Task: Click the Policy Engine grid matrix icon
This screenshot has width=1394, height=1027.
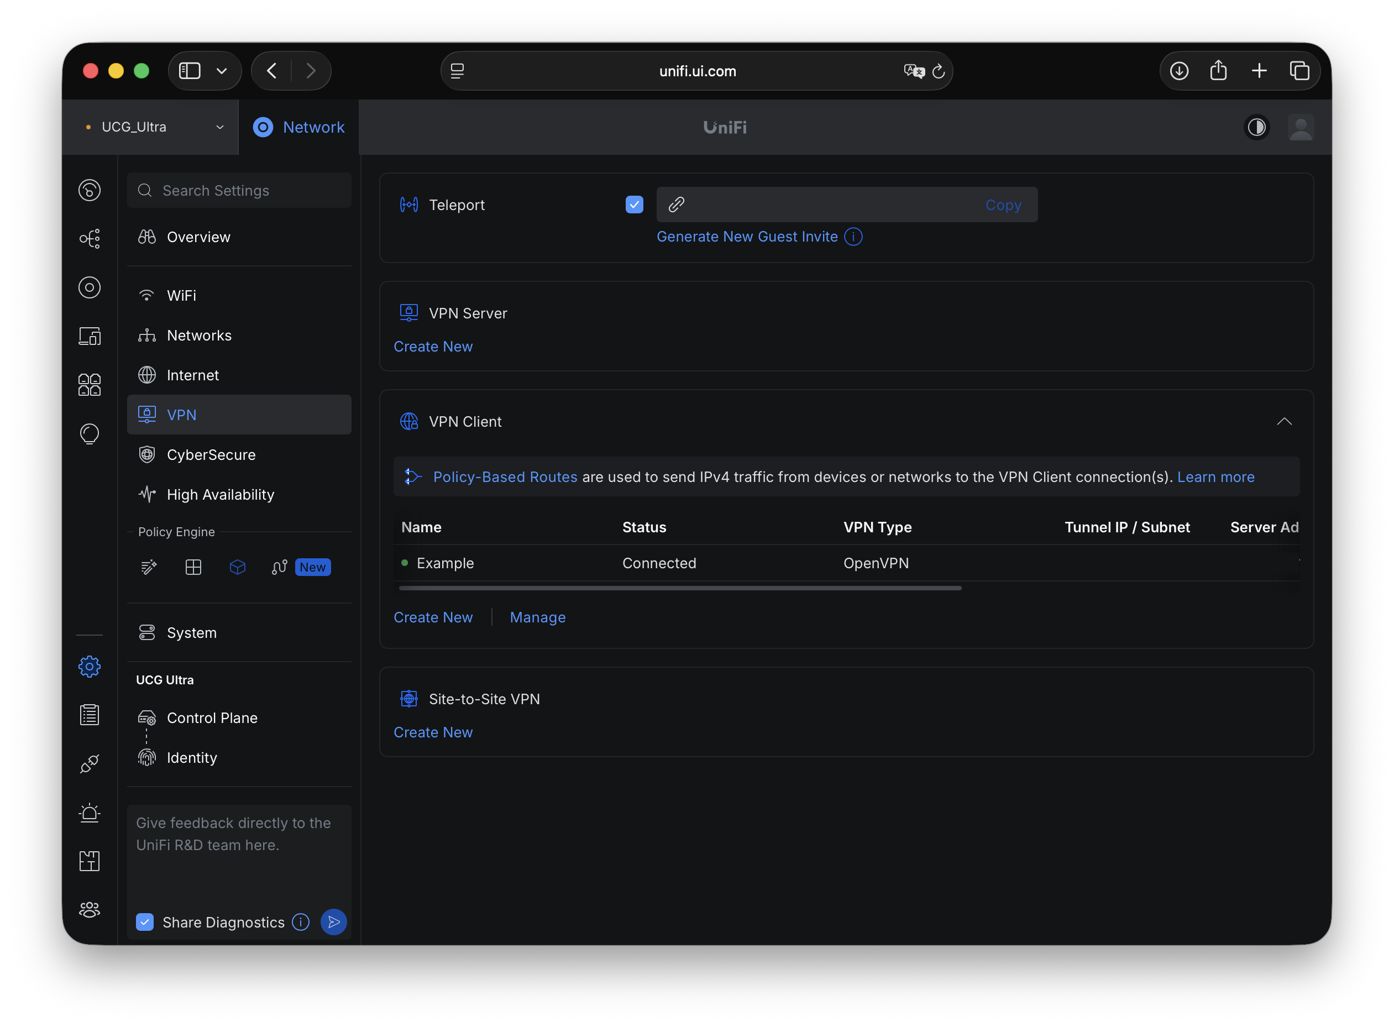Action: click(x=193, y=567)
